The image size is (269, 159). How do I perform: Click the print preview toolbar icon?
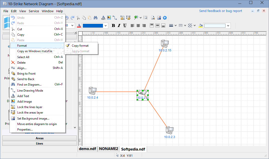click(x=153, y=18)
